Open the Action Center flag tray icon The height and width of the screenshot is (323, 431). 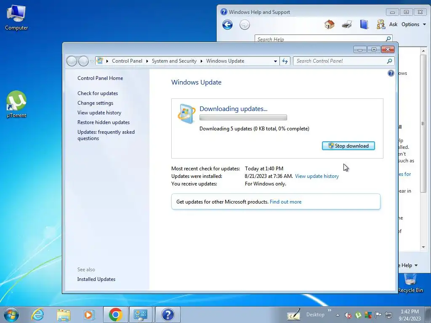tap(378, 315)
